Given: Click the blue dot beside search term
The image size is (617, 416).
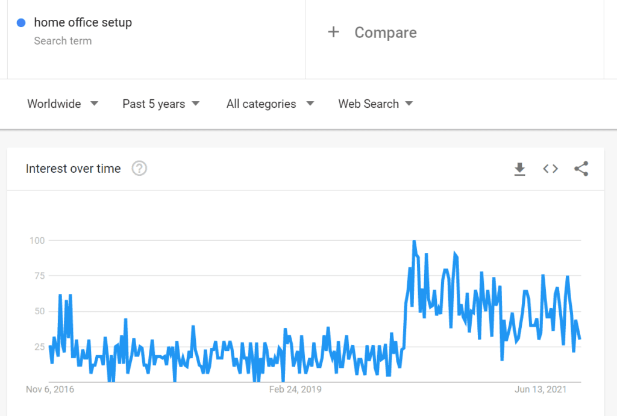Looking at the screenshot, I should [22, 23].
